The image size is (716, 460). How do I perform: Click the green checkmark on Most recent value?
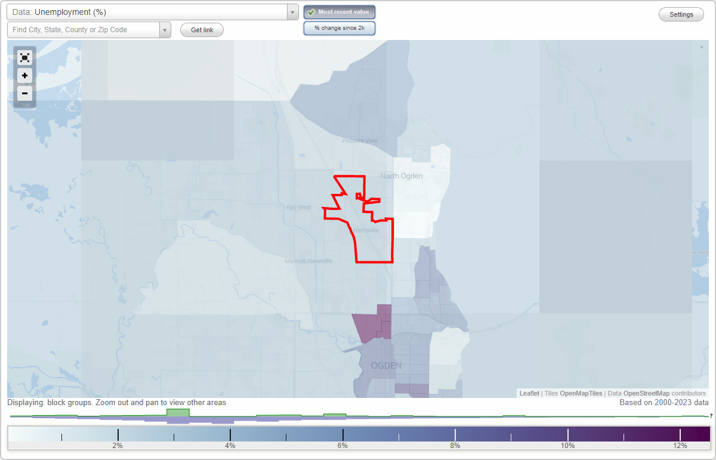point(311,12)
